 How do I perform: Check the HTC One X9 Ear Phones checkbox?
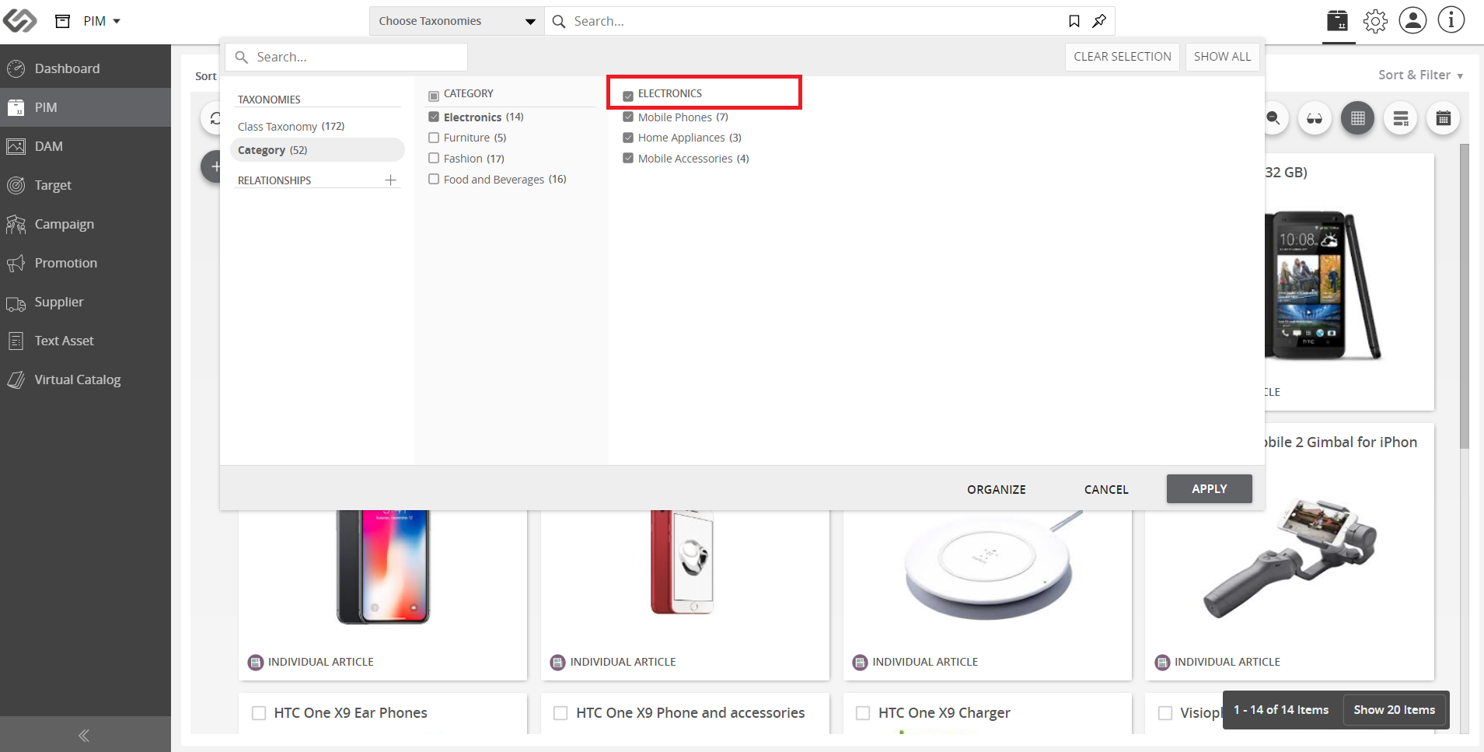(x=259, y=713)
